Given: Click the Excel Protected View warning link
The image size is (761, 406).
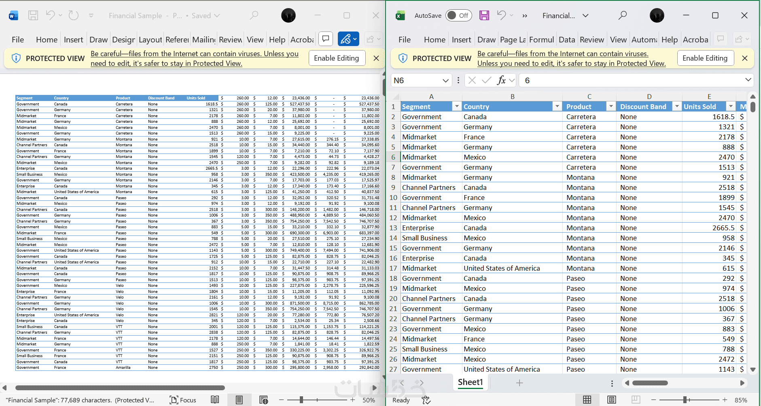Looking at the screenshot, I should pos(571,59).
